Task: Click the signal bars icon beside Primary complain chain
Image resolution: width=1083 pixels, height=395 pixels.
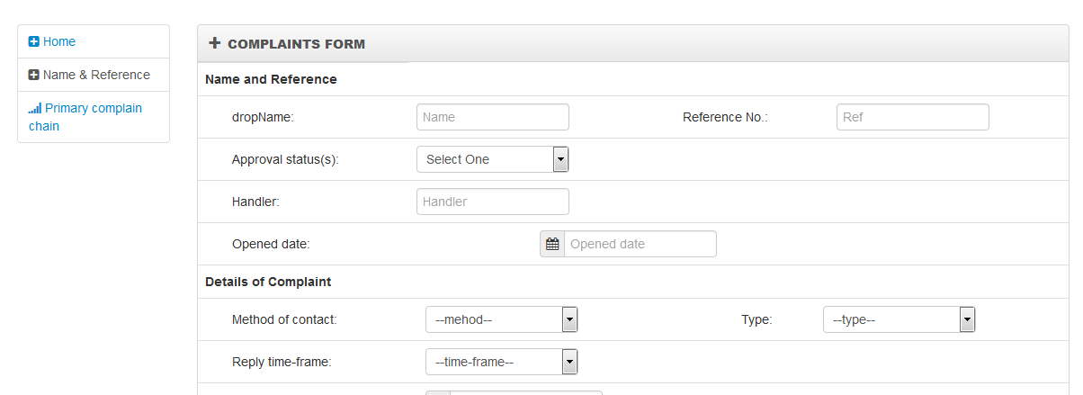Action: [x=35, y=109]
